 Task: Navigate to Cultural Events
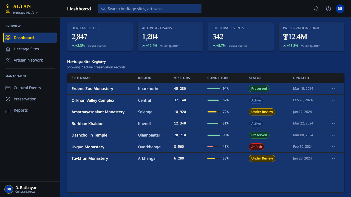click(x=30, y=88)
